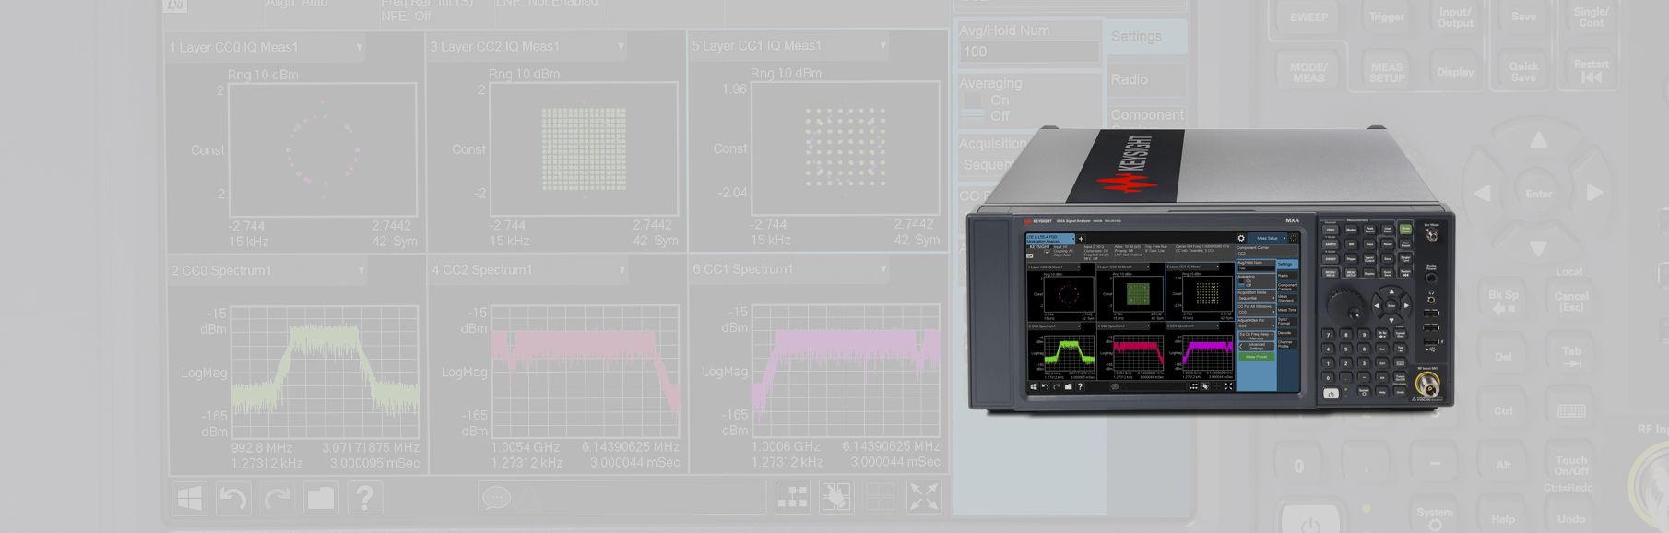Click the touch hand icon in the toolbar
The width and height of the screenshot is (1669, 533).
coord(836,498)
